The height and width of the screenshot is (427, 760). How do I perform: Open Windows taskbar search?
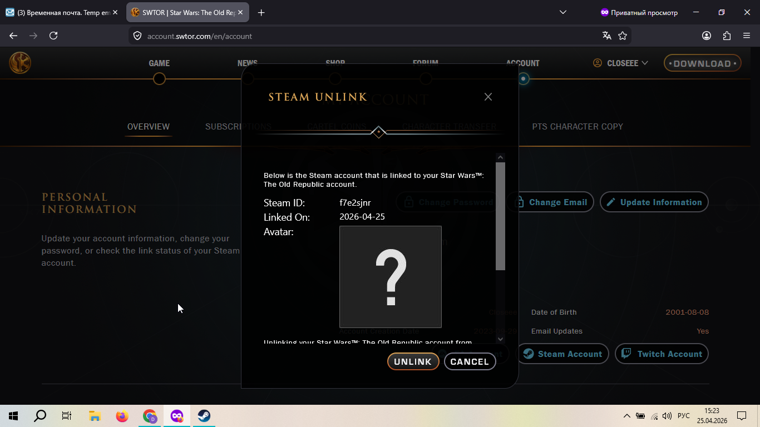coord(40,415)
